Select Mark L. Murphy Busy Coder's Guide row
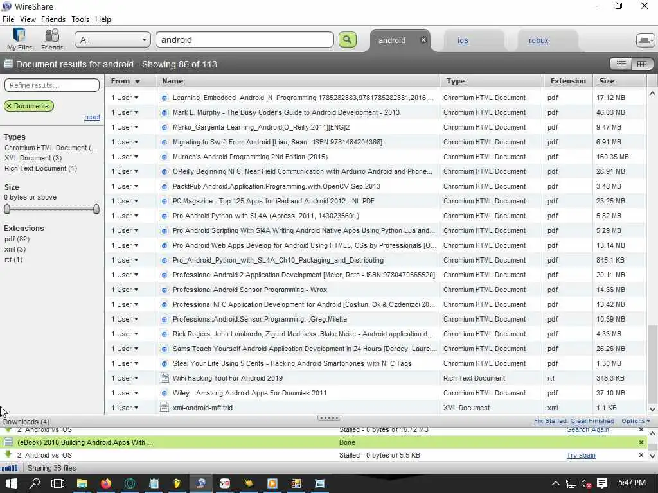Screen dimensions: 658x493 [375, 112]
